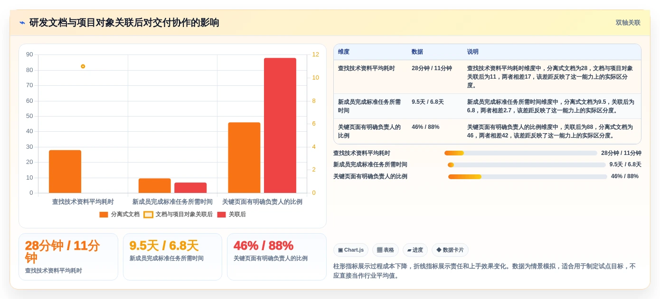
Task: Click the x-axis label 查找技术资料平均耗时
Action: point(83,202)
